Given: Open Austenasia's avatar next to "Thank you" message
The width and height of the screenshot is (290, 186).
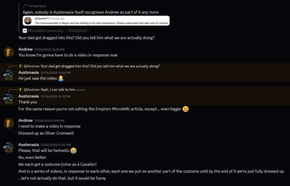Looking at the screenshot, I should pyautogui.click(x=9, y=99).
